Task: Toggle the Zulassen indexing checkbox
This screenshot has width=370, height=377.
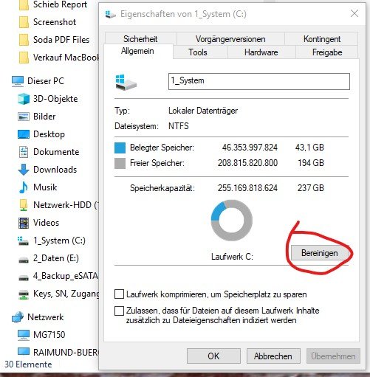Action: 119,311
